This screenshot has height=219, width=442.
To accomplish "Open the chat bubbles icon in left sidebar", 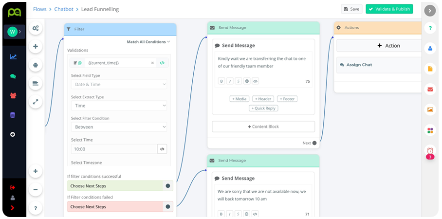I will coord(13,76).
